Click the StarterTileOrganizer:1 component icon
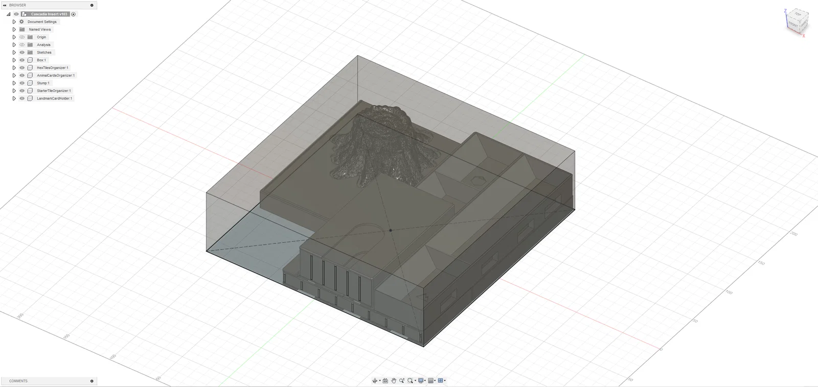 click(30, 91)
